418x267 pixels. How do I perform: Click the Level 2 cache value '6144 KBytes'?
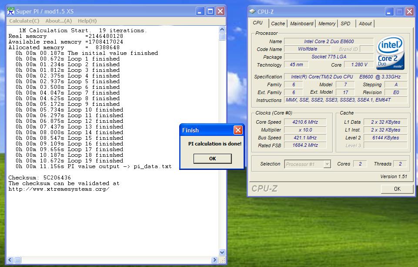click(385, 138)
